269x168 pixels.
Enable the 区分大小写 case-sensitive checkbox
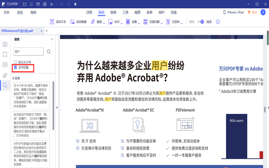click(x=15, y=62)
